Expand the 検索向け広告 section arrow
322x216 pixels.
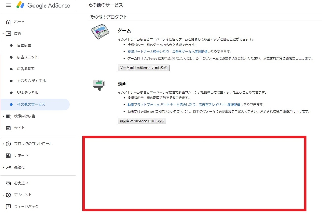pos(3,117)
